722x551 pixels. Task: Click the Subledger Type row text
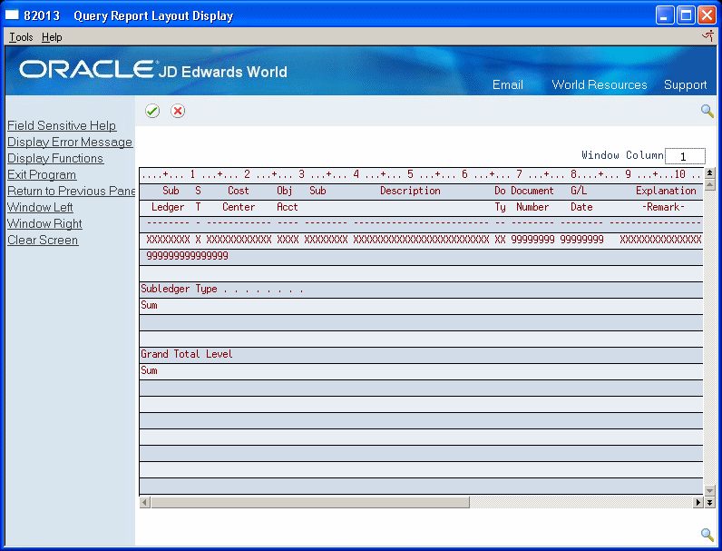(x=222, y=290)
